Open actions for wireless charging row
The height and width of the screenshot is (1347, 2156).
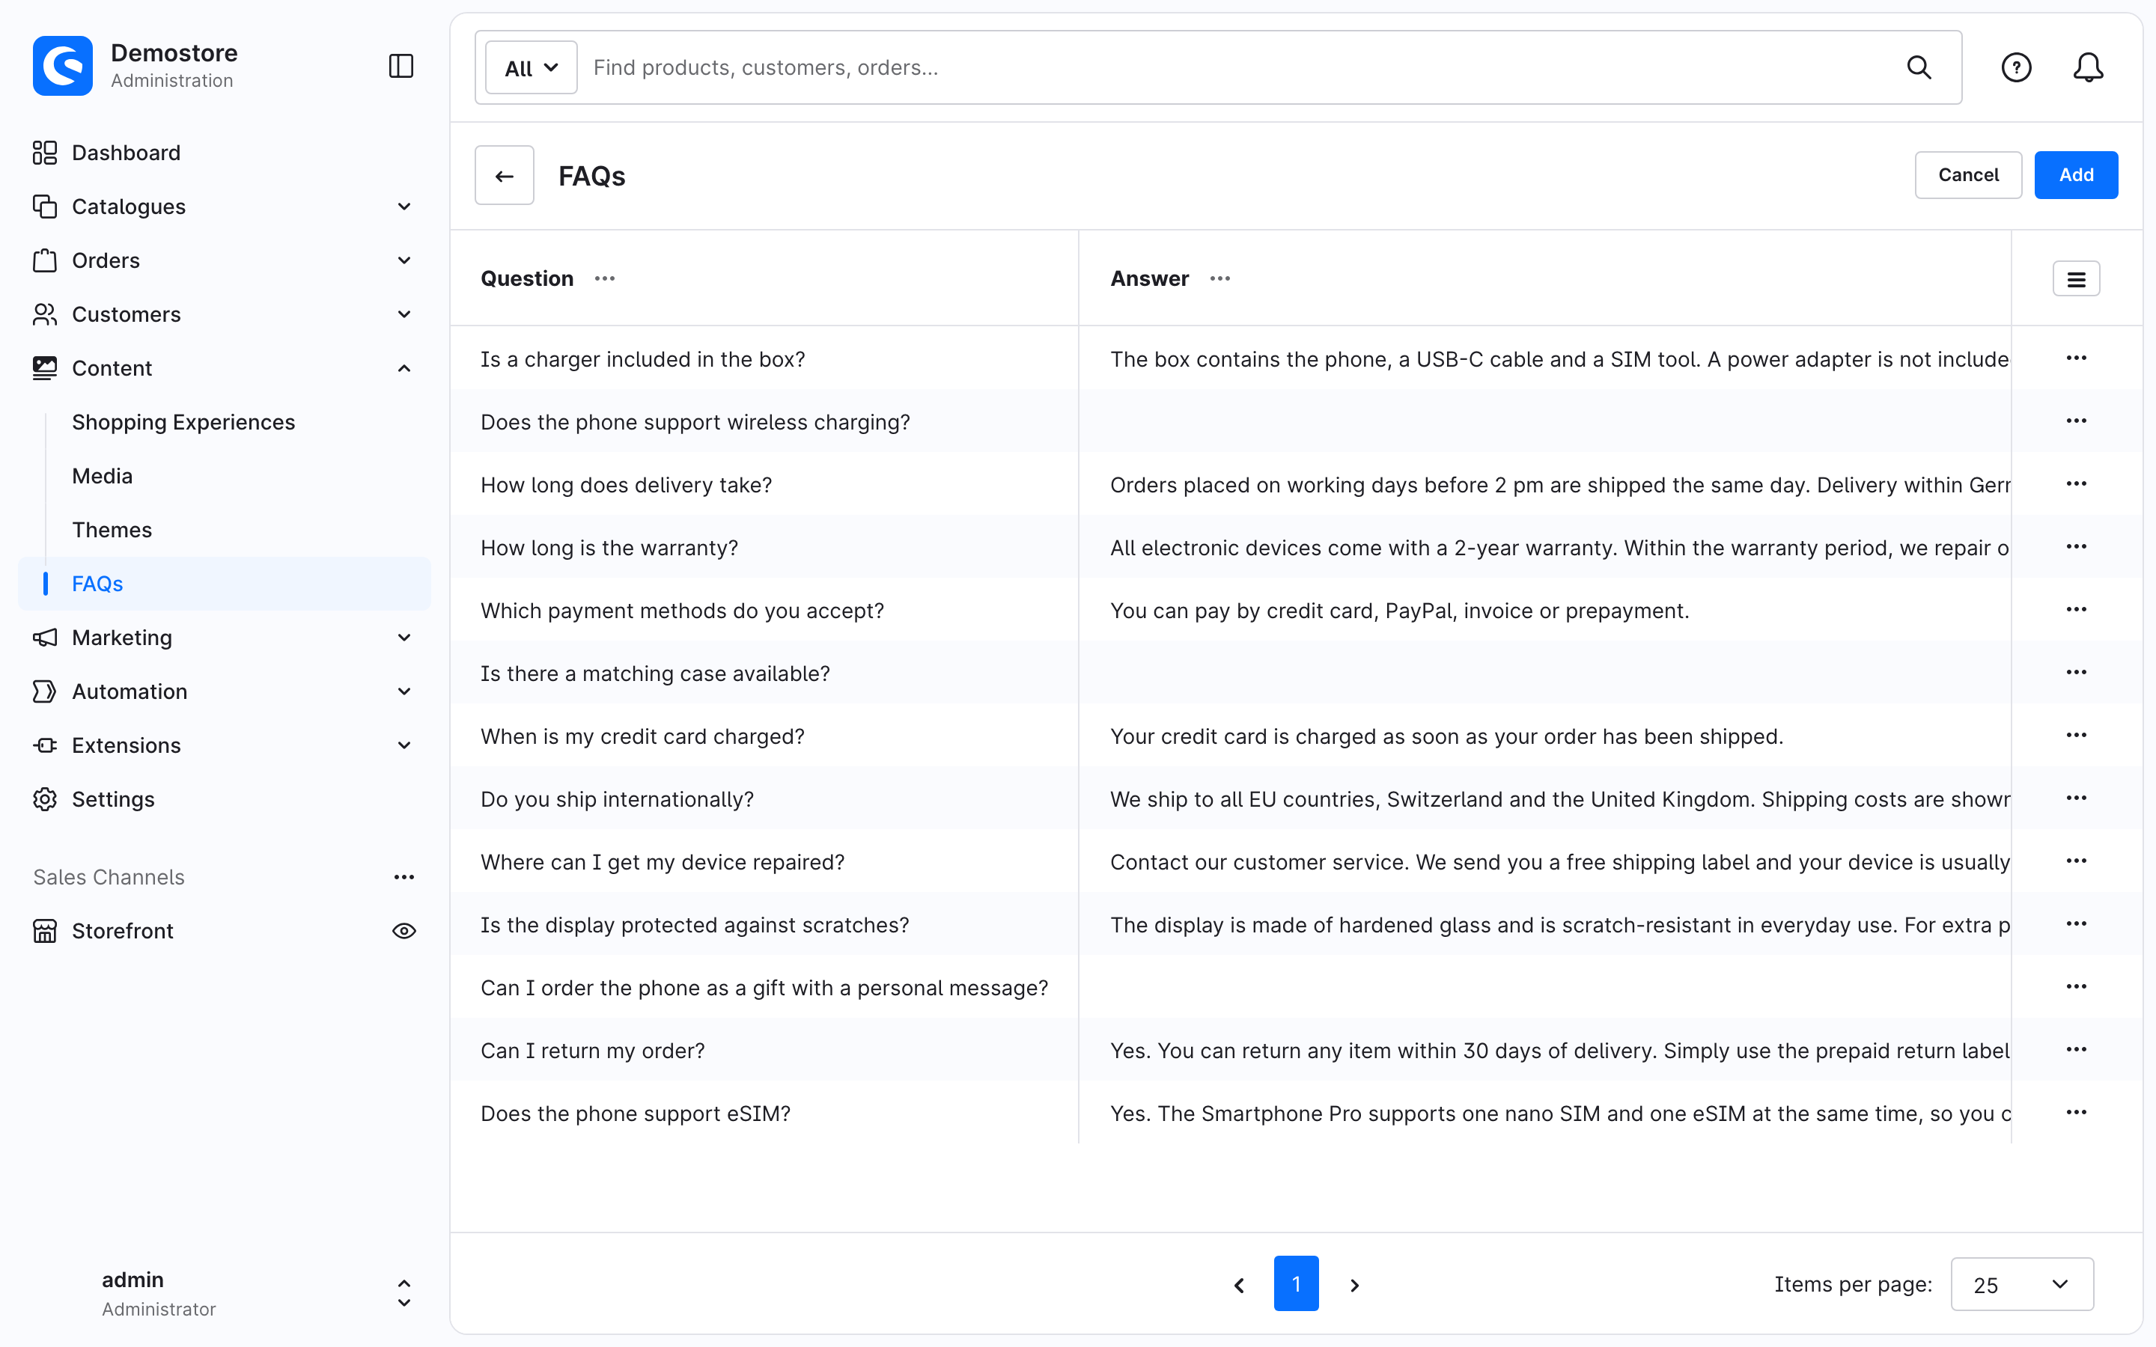2077,421
